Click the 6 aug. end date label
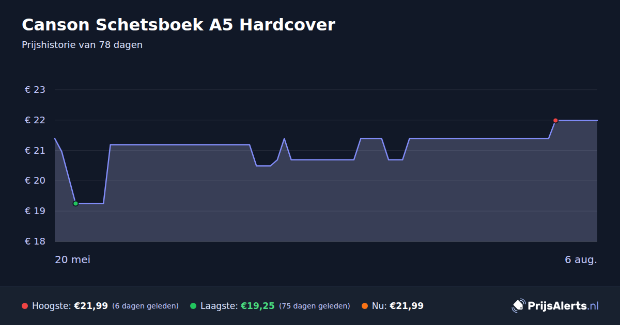 click(581, 259)
